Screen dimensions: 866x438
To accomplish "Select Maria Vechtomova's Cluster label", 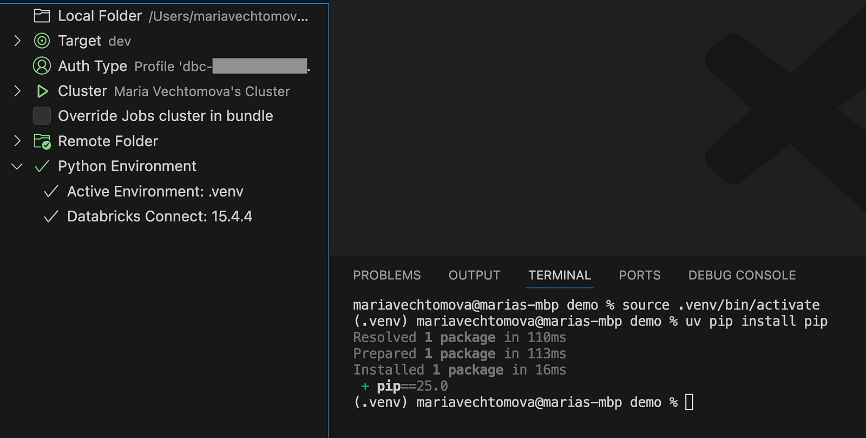I will tap(202, 91).
